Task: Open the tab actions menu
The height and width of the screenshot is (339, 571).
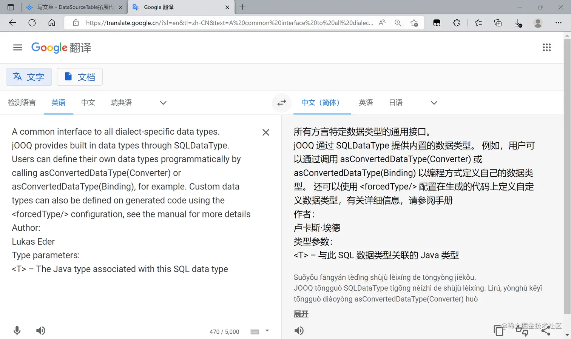Action: coord(11,7)
